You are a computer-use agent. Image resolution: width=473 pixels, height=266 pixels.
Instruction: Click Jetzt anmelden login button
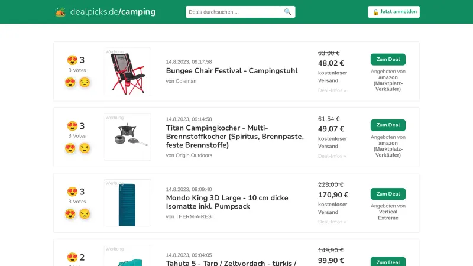394,12
